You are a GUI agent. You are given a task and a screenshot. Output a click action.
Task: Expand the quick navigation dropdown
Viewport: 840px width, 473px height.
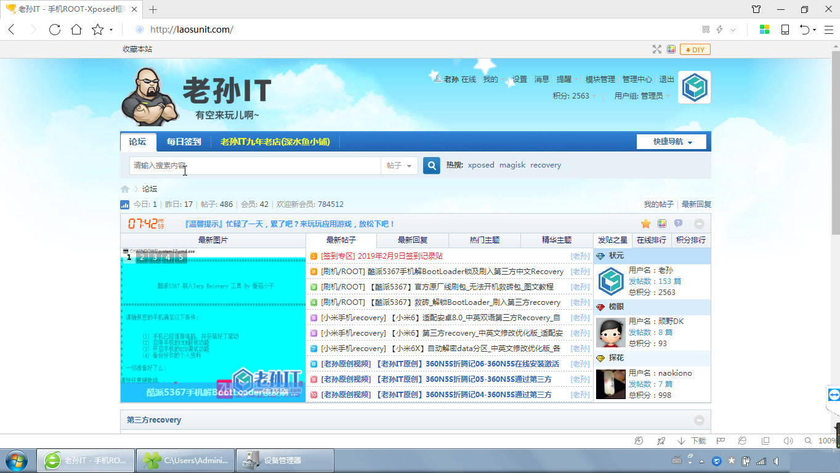click(672, 142)
